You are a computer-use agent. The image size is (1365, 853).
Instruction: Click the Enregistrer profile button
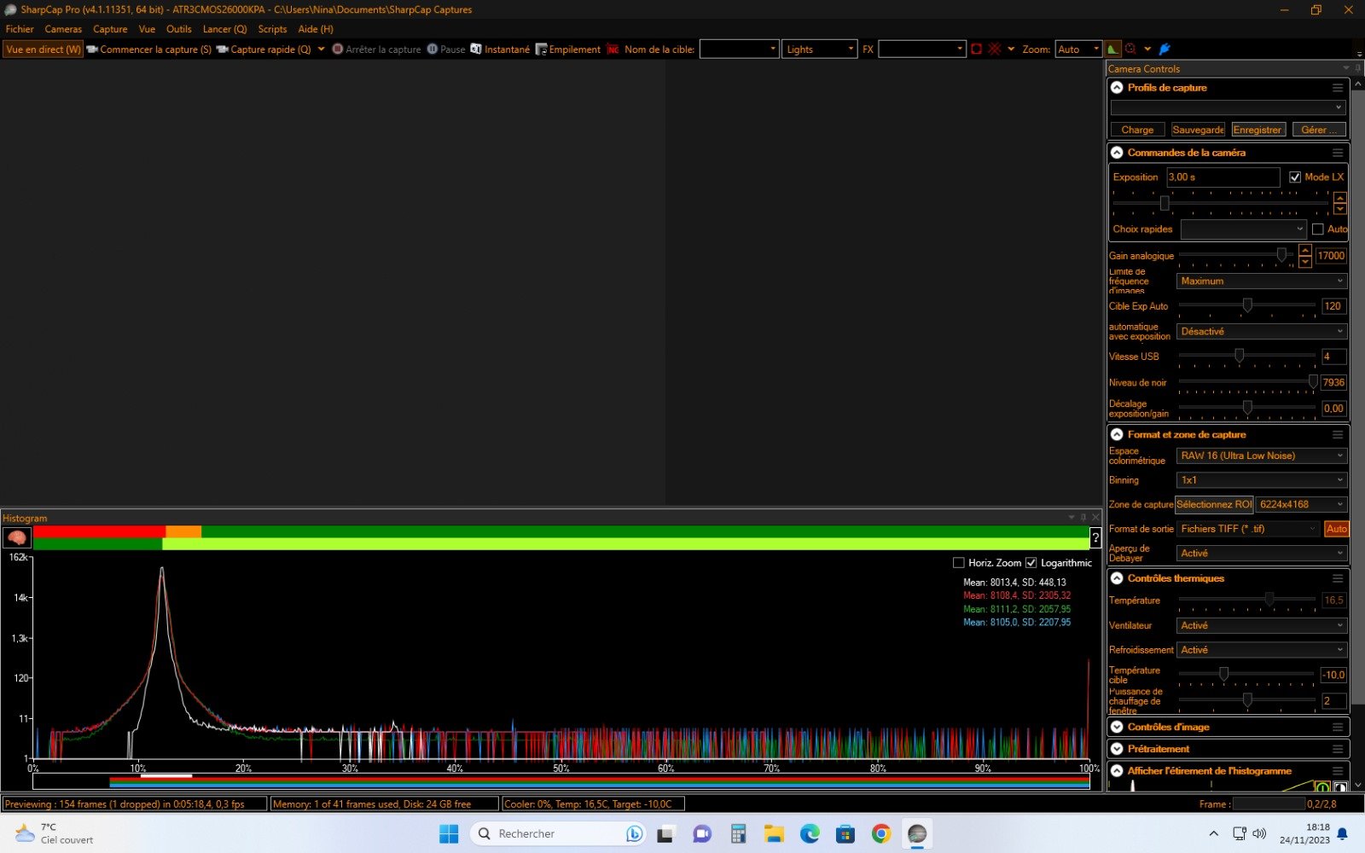pyautogui.click(x=1258, y=130)
